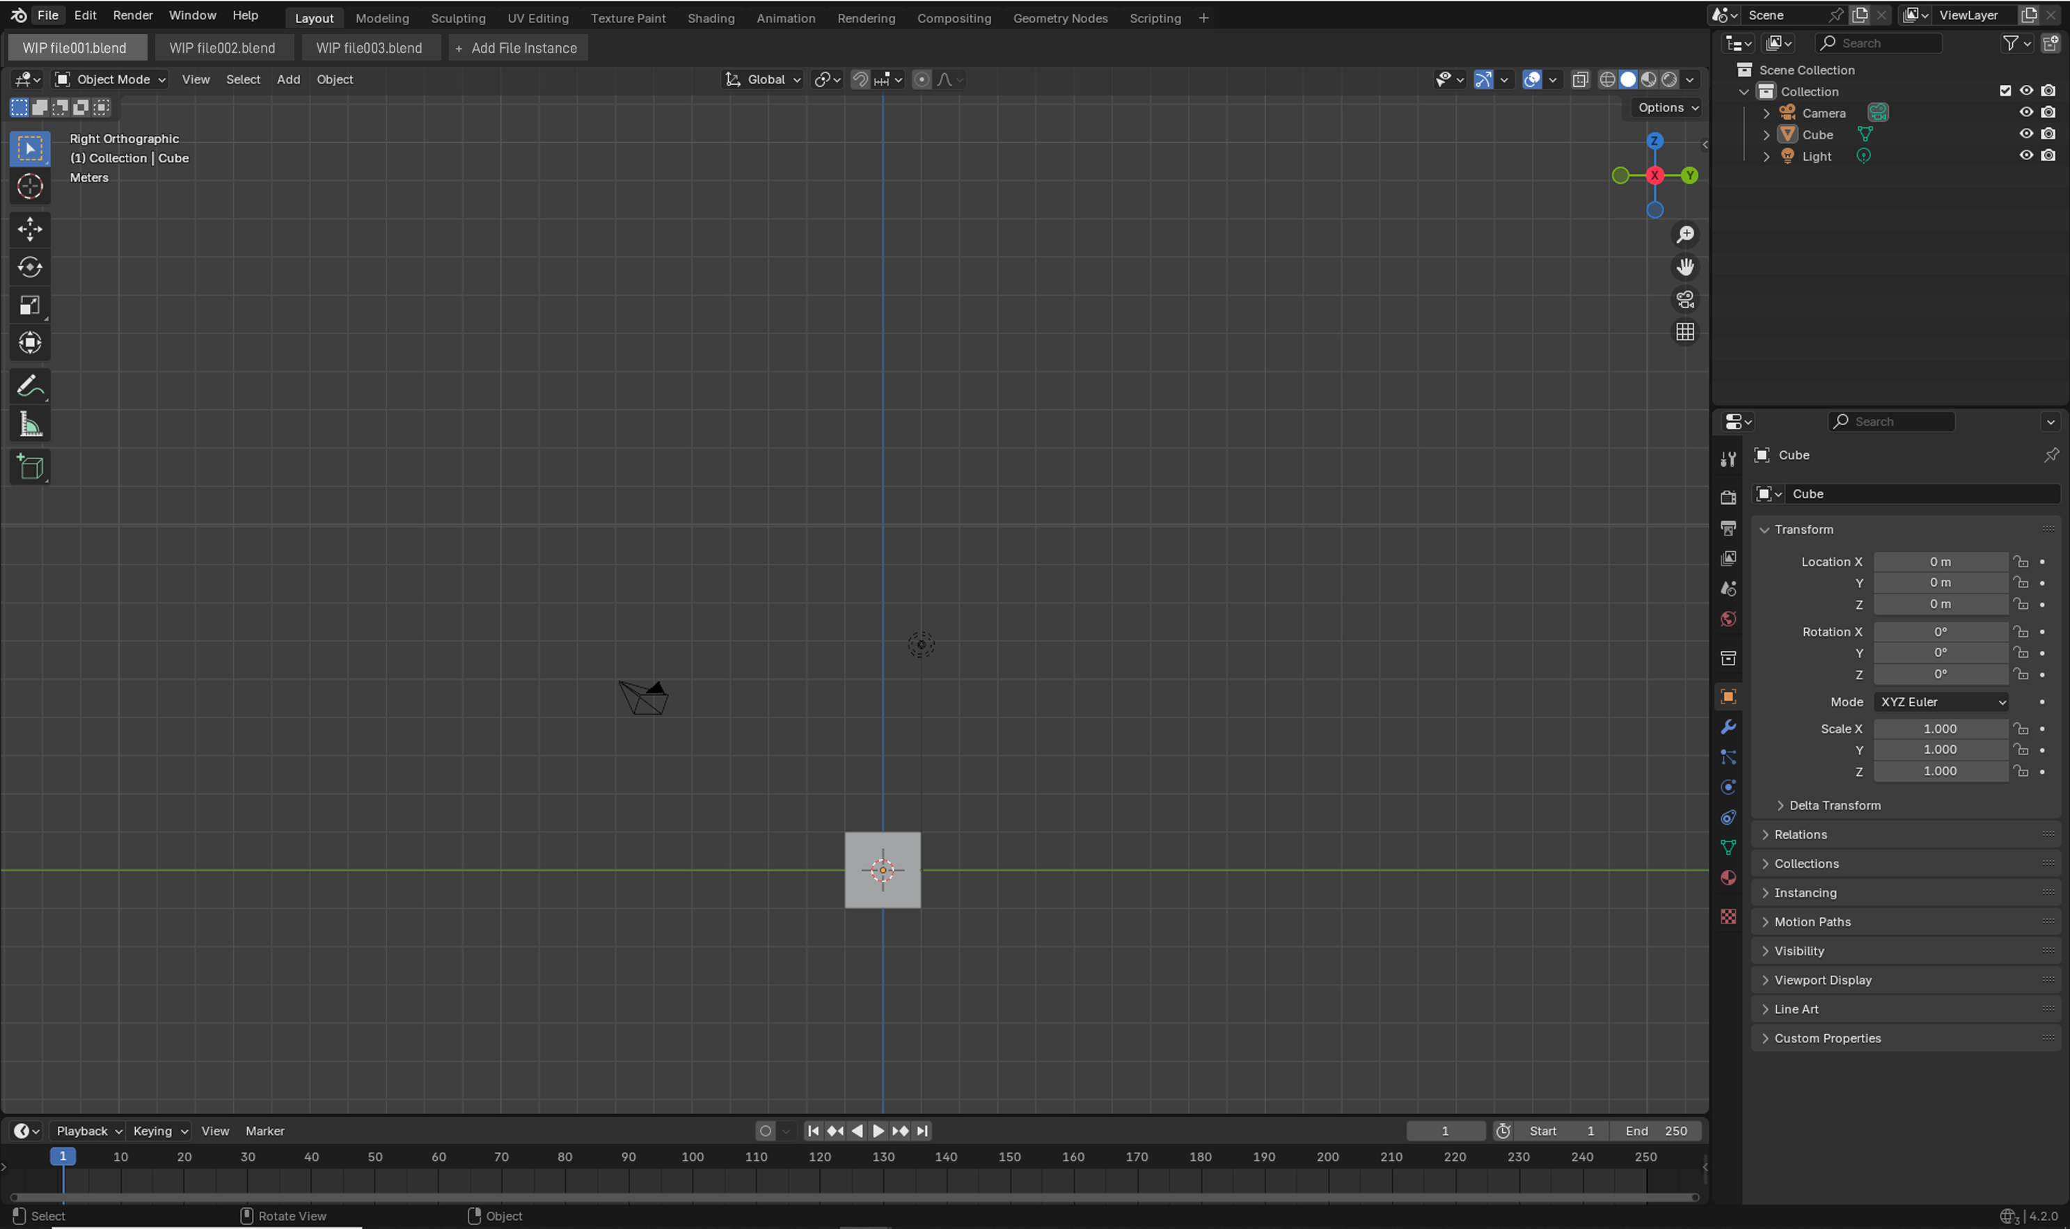Choose the Annotate pencil tool

coord(30,386)
